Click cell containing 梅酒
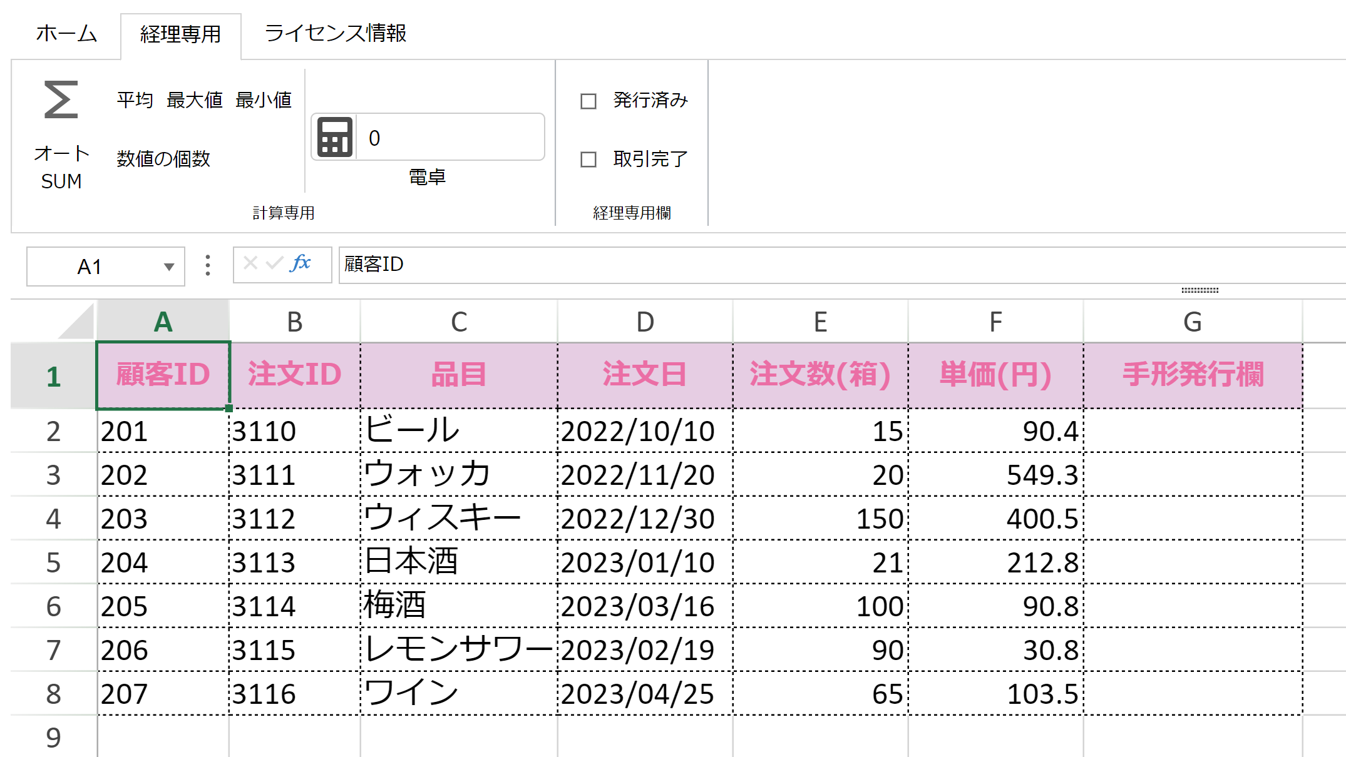Viewport: 1346px width, 757px height. 459,606
